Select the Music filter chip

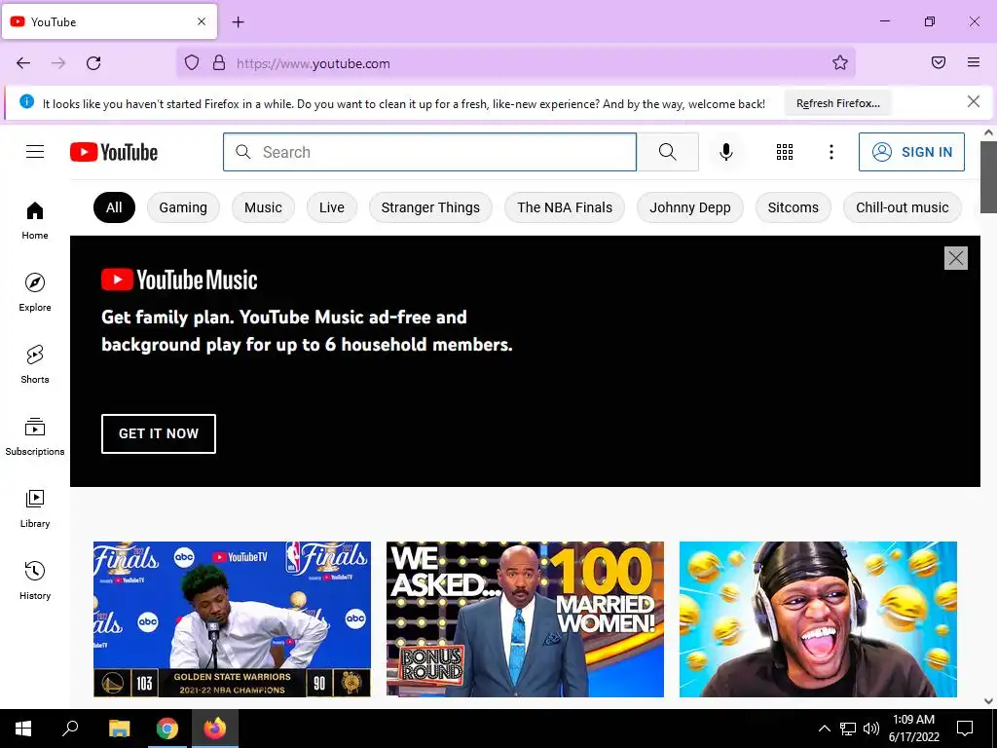point(263,207)
